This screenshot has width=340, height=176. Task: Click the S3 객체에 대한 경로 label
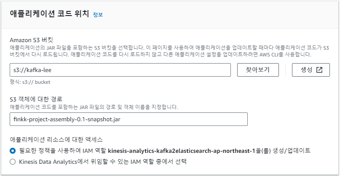click(36, 99)
